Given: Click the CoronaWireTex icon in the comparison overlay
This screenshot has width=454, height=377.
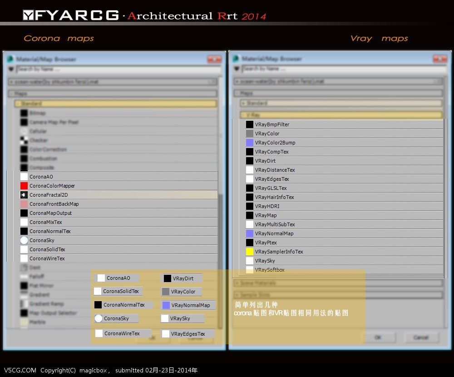Looking at the screenshot, I should point(99,333).
